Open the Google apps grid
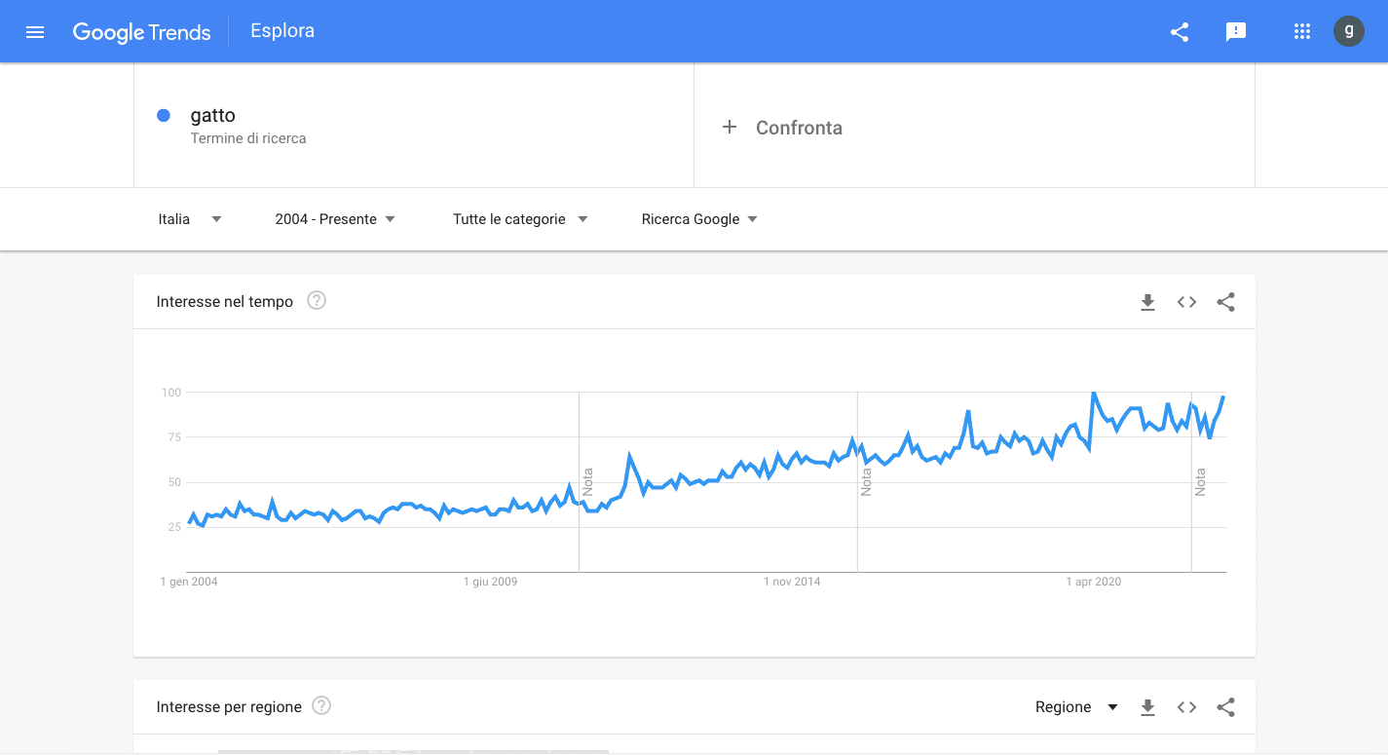The width and height of the screenshot is (1388, 755). point(1302,31)
